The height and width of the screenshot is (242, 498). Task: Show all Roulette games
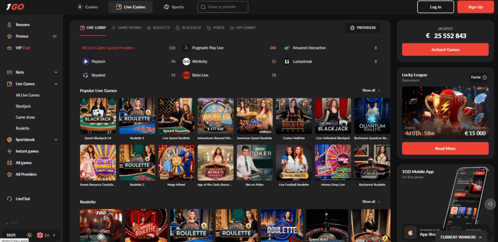371,202
